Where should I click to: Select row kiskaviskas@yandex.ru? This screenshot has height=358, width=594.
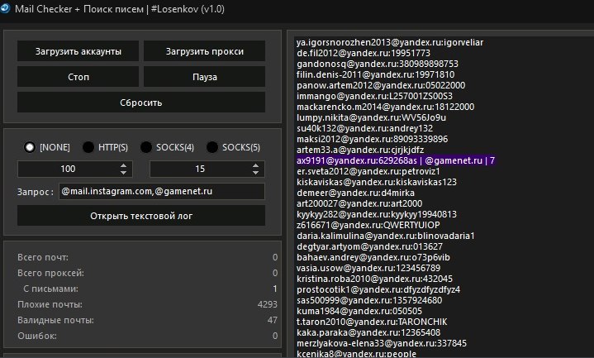[x=377, y=182]
